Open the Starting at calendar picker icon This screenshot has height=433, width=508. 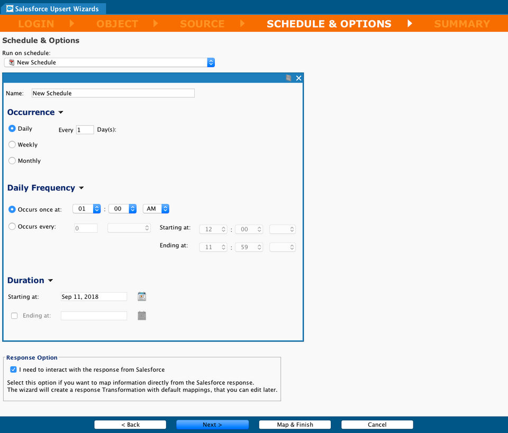tap(142, 297)
